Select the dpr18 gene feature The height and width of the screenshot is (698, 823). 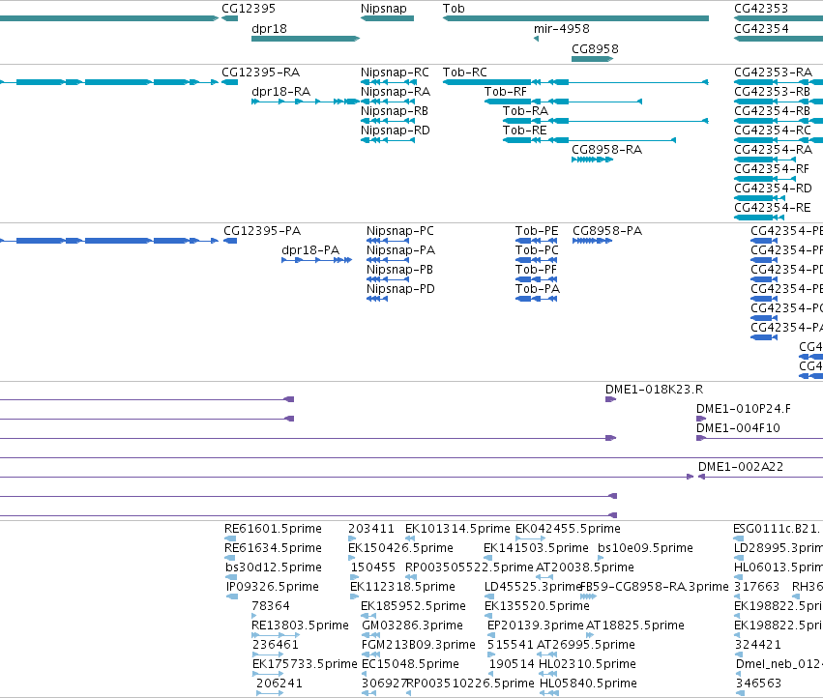pyautogui.click(x=306, y=39)
